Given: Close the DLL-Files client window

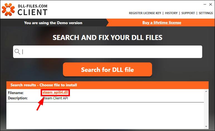Looking at the screenshot, I should click(x=211, y=4).
